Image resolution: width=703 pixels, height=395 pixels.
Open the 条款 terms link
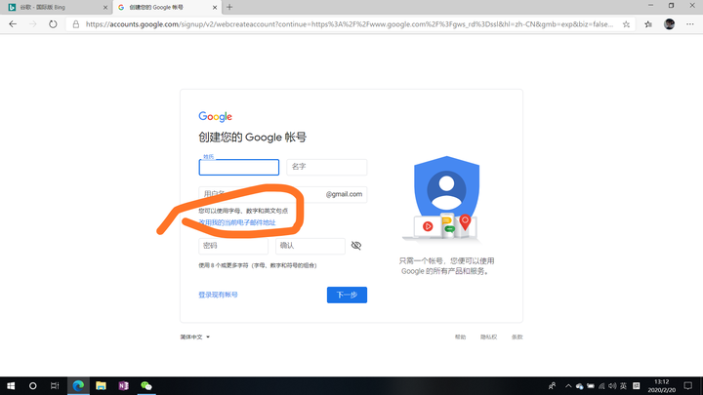tap(517, 336)
